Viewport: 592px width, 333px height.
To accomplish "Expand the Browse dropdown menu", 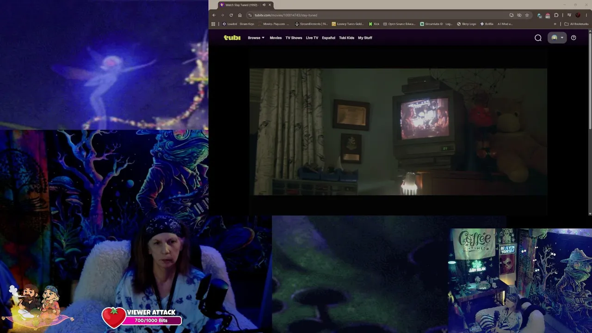I will click(x=256, y=38).
